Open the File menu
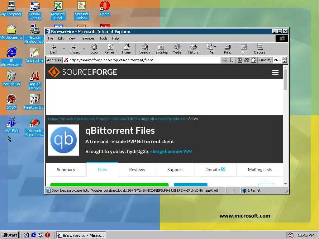319x239 pixels. 50,38
